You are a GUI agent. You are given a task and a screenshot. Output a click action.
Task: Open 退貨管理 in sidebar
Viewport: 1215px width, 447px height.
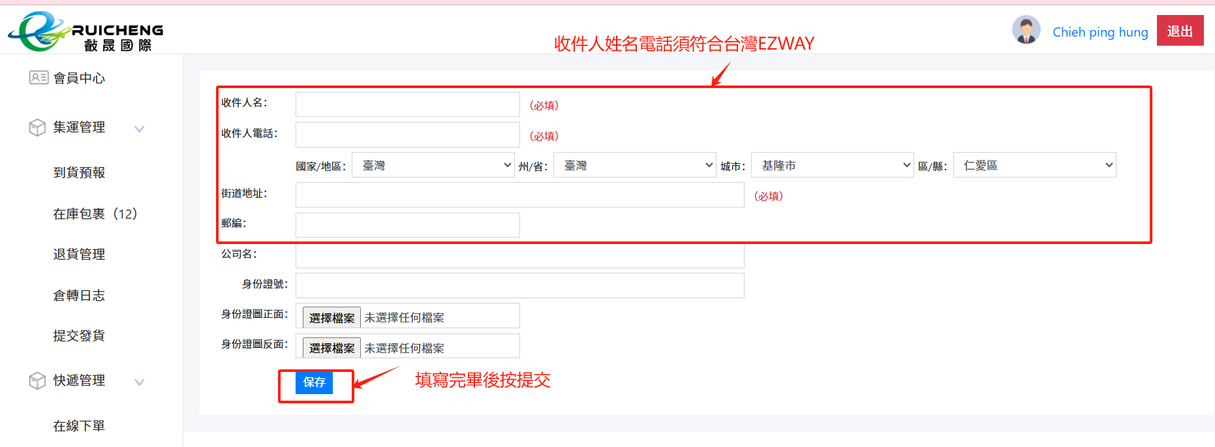pos(79,254)
